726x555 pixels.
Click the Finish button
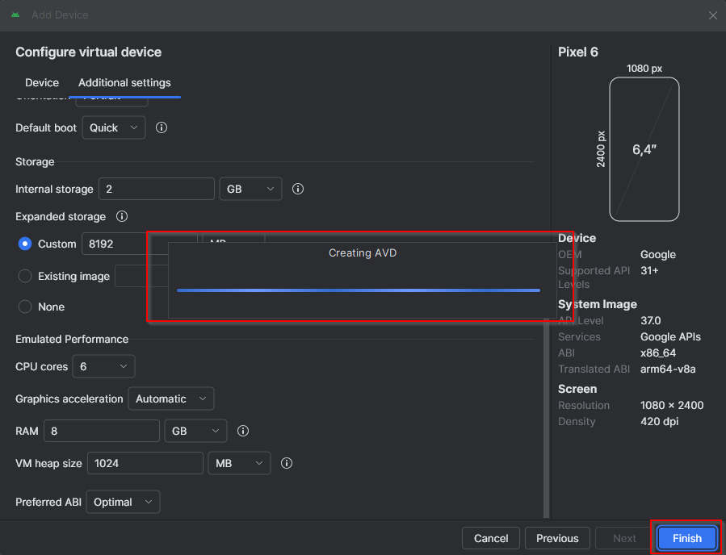coord(687,538)
